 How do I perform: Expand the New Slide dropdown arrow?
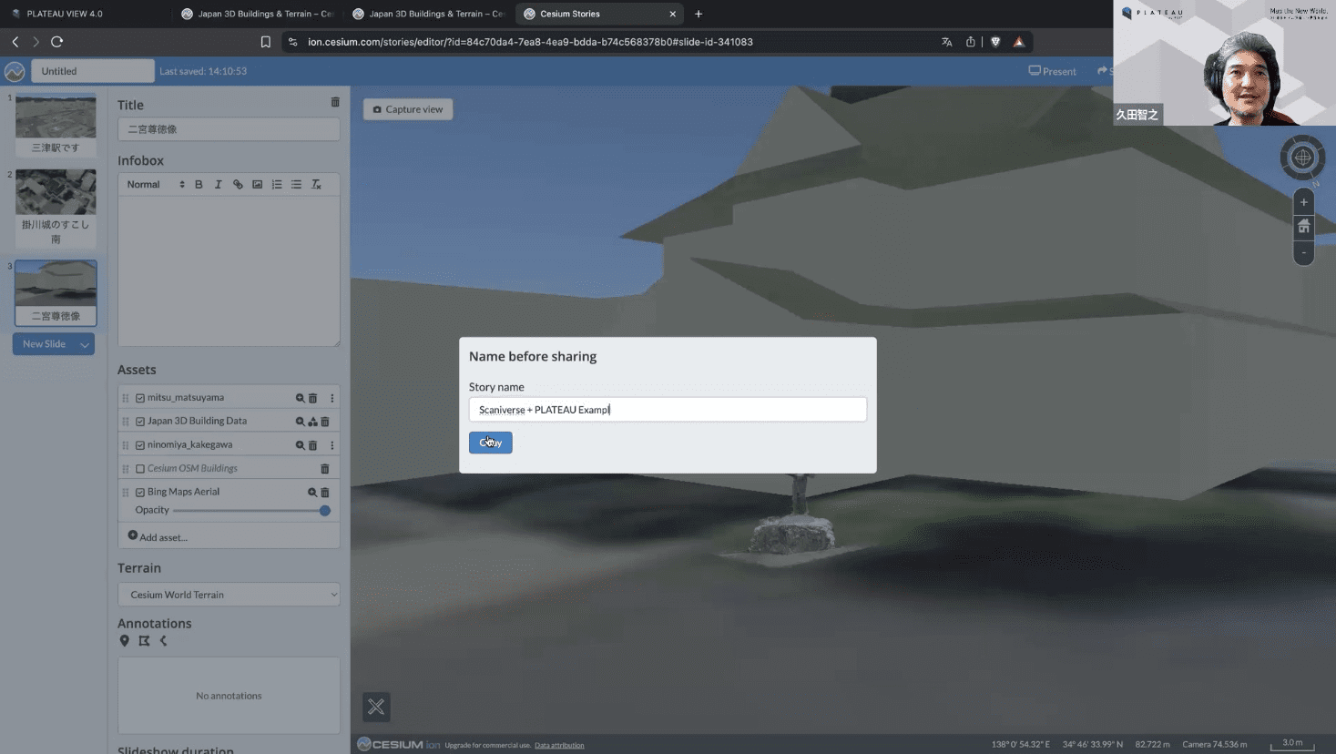(85, 344)
